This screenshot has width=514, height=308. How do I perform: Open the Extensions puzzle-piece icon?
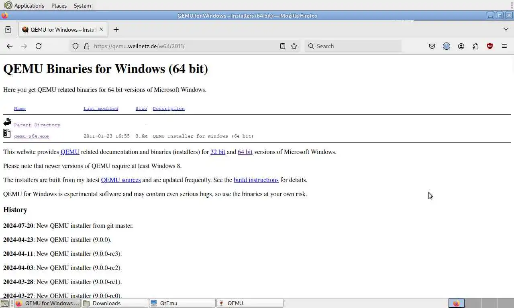[x=475, y=46]
